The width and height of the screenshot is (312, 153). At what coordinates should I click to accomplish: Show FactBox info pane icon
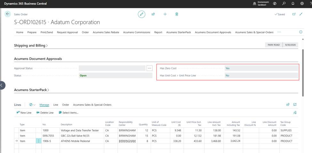(301, 32)
